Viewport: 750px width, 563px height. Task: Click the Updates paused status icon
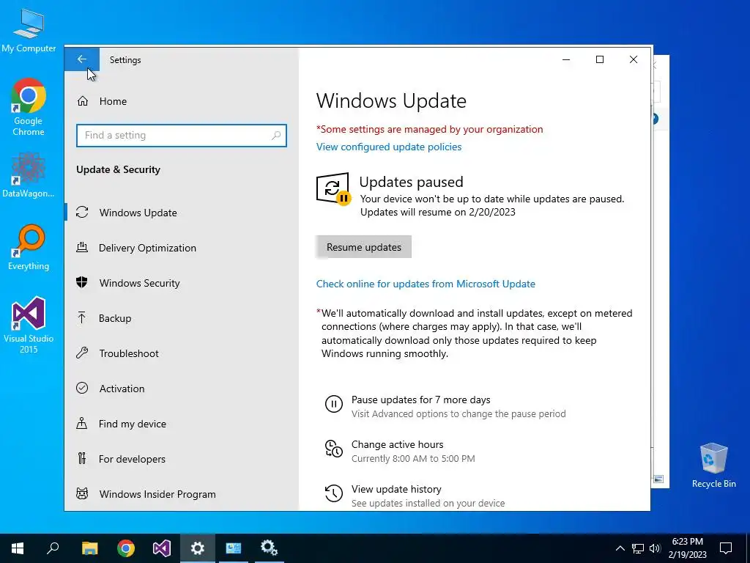point(333,188)
